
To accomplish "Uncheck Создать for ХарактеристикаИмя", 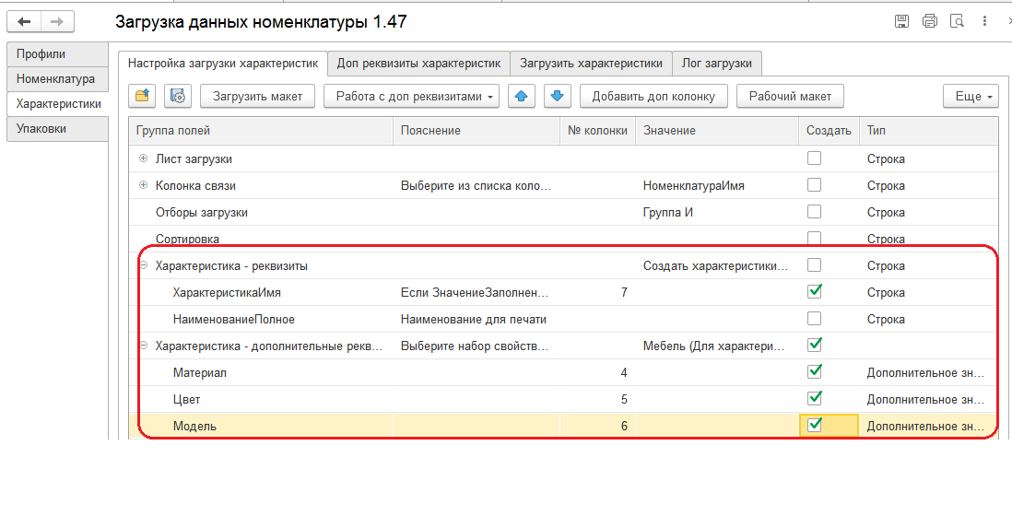I will click(x=815, y=291).
